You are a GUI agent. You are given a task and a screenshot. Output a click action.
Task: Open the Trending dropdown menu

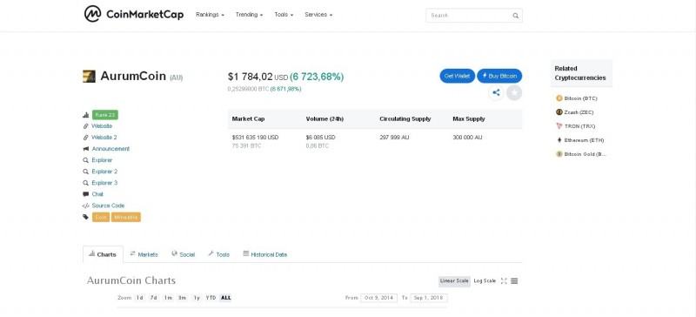coord(249,15)
